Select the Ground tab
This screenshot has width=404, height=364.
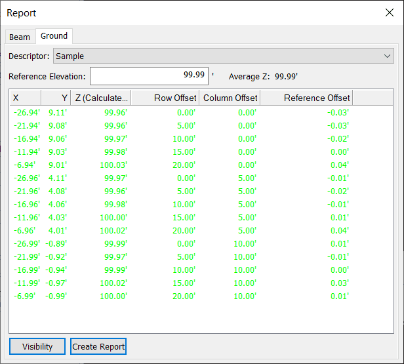(x=54, y=36)
